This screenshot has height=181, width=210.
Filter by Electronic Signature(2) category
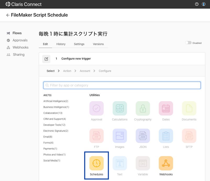pyautogui.click(x=56, y=131)
